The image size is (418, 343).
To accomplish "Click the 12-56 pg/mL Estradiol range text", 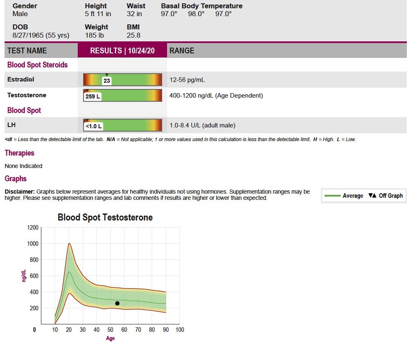I will coord(187,79).
